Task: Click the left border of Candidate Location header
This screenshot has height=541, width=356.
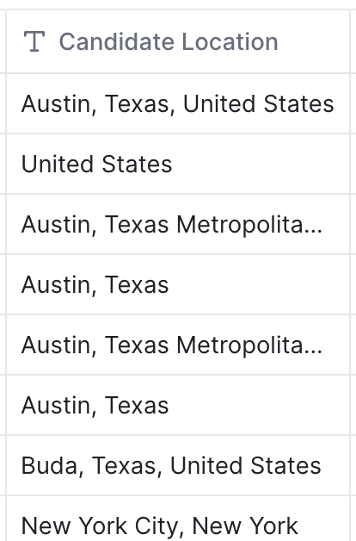Action: pyautogui.click(x=6, y=41)
